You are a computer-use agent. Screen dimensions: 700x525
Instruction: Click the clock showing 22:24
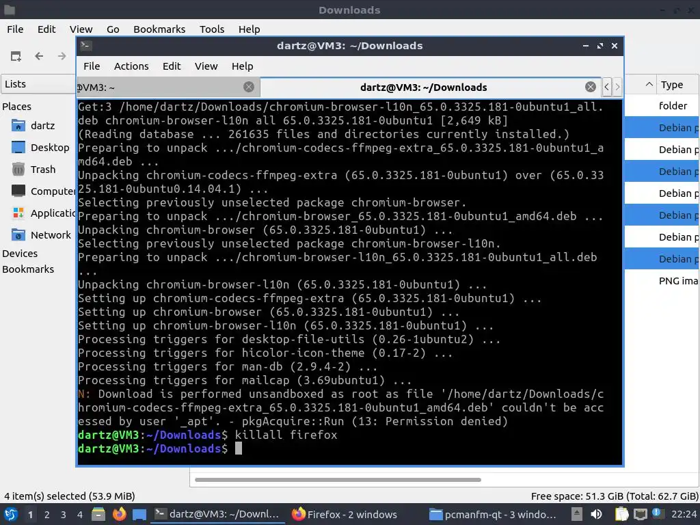(684, 514)
